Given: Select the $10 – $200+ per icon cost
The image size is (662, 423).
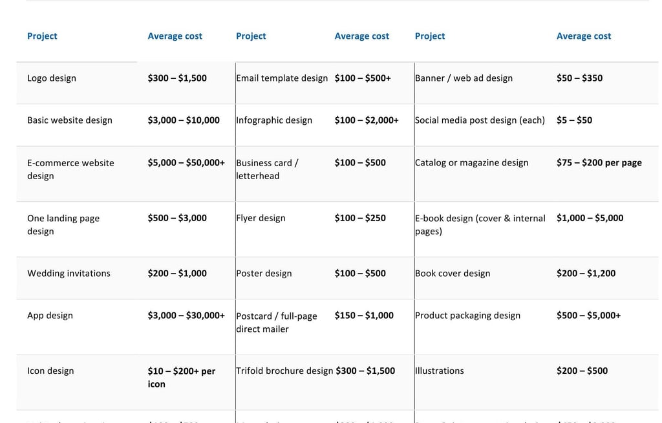Looking at the screenshot, I should 182,378.
